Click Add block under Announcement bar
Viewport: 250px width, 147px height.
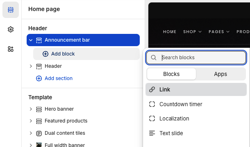point(86,54)
